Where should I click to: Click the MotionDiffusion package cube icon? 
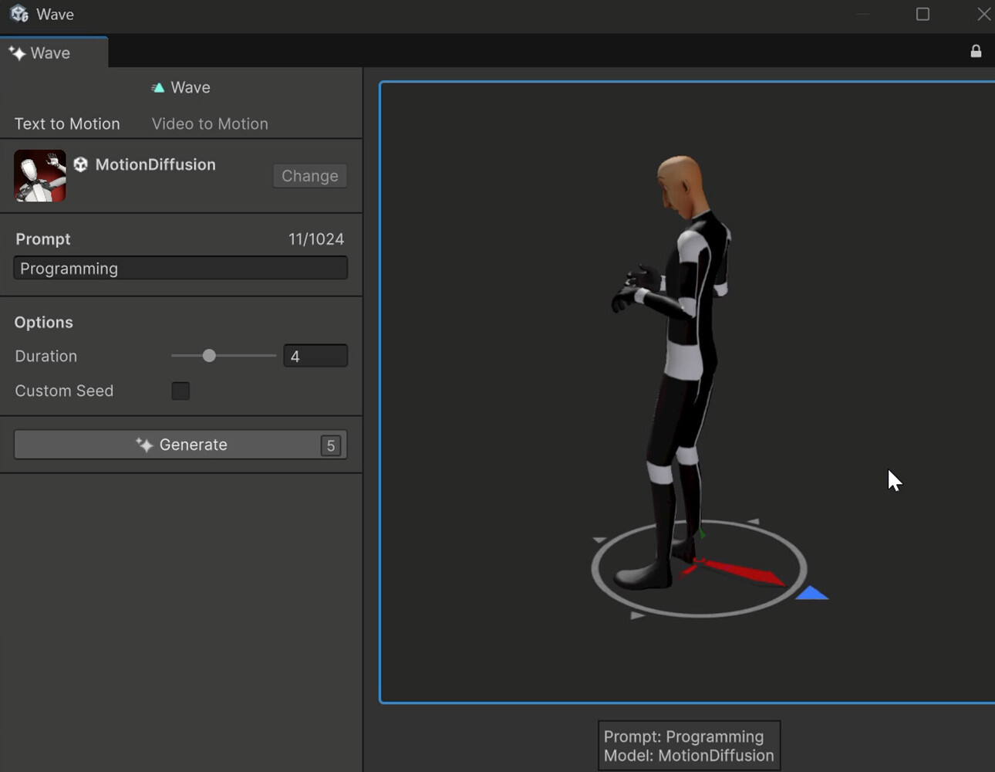tap(80, 164)
